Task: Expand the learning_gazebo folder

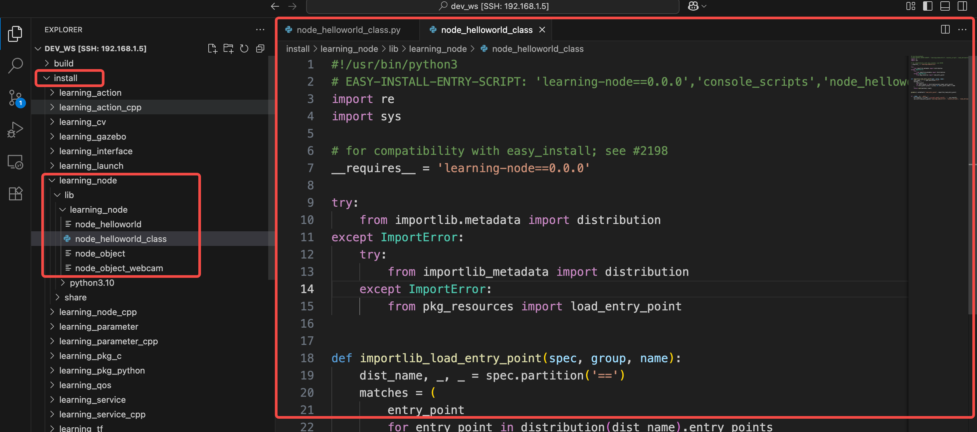Action: [92, 136]
